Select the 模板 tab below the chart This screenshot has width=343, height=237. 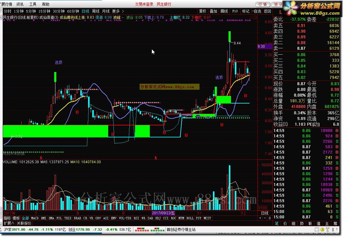pos(16,218)
